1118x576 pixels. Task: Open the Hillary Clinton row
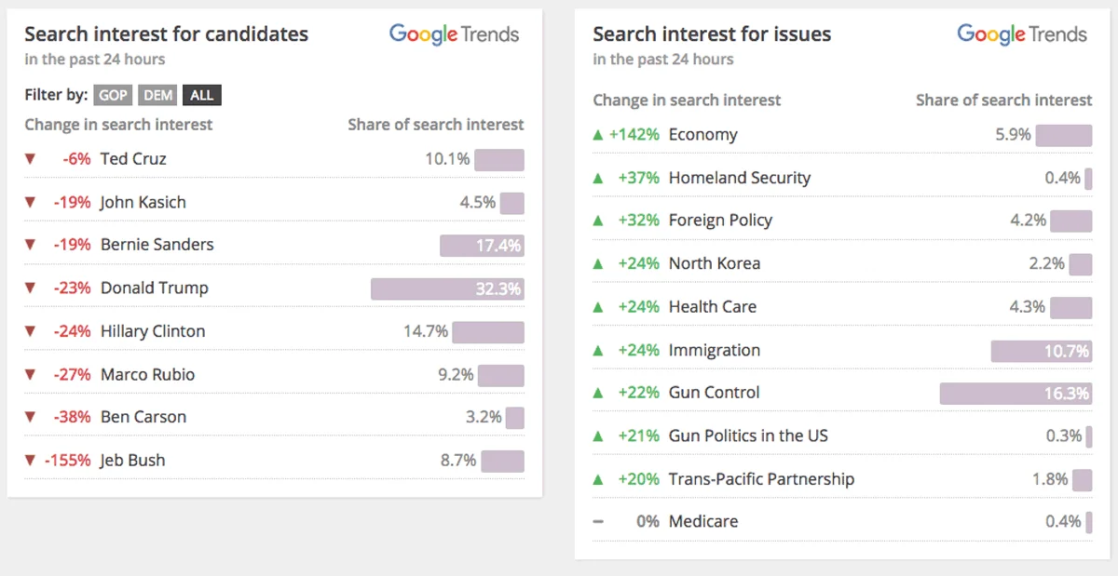point(153,331)
